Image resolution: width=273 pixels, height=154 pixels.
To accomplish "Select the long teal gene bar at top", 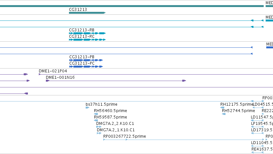I will [132, 6].
